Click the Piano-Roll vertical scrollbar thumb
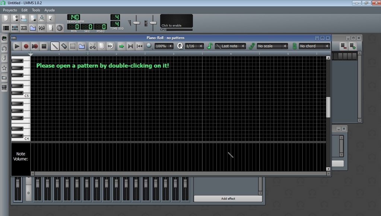Screen dimensions: 381x216 pyautogui.click(x=328, y=107)
